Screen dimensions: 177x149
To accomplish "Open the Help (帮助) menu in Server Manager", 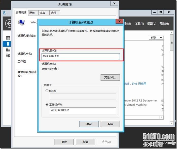I will [x=164, y=24].
